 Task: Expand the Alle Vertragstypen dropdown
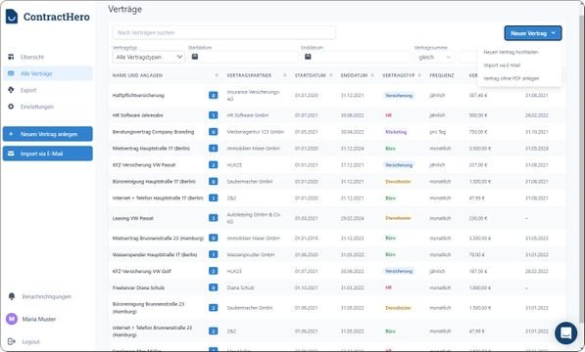(149, 57)
